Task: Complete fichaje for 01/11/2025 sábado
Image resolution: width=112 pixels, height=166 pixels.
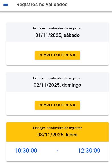Action: [x=57, y=55]
